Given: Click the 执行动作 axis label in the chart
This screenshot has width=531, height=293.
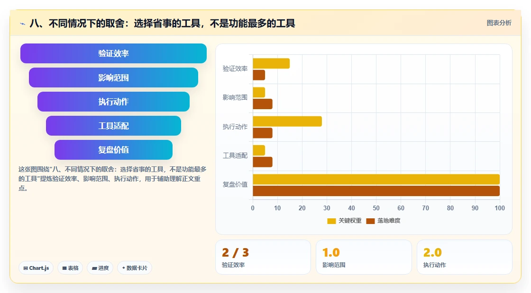Looking at the screenshot, I should pos(235,127).
